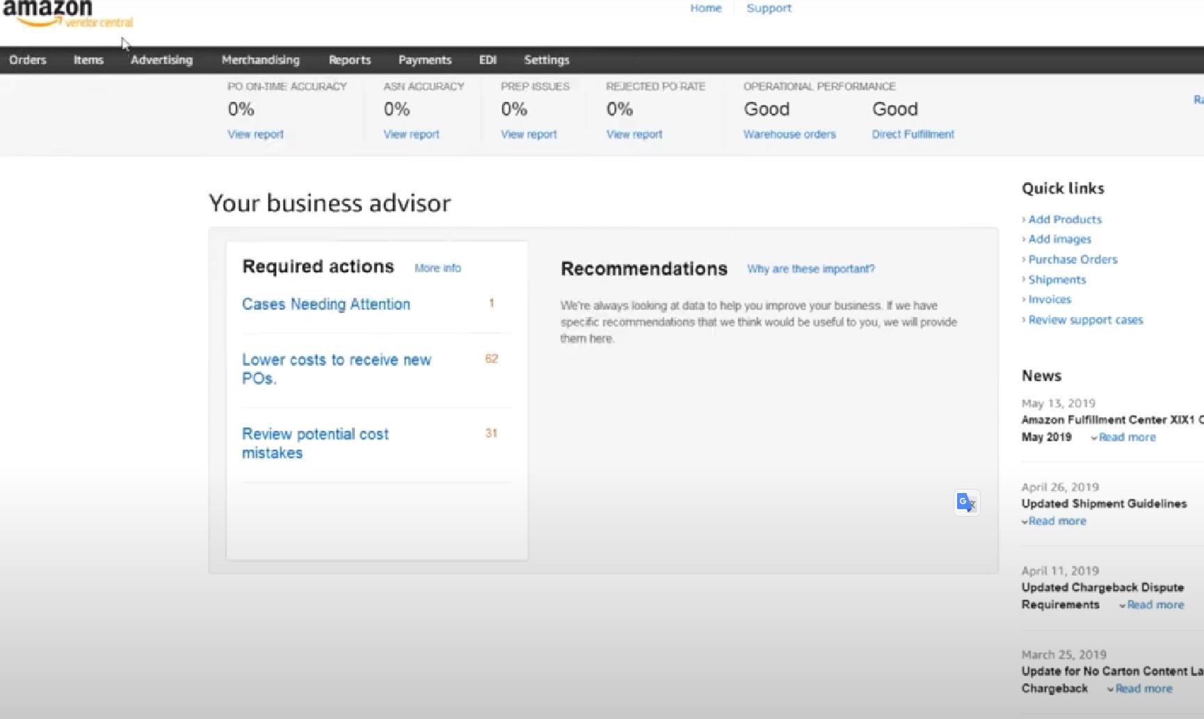Click Why are these important link
Image resolution: width=1204 pixels, height=719 pixels.
(810, 268)
